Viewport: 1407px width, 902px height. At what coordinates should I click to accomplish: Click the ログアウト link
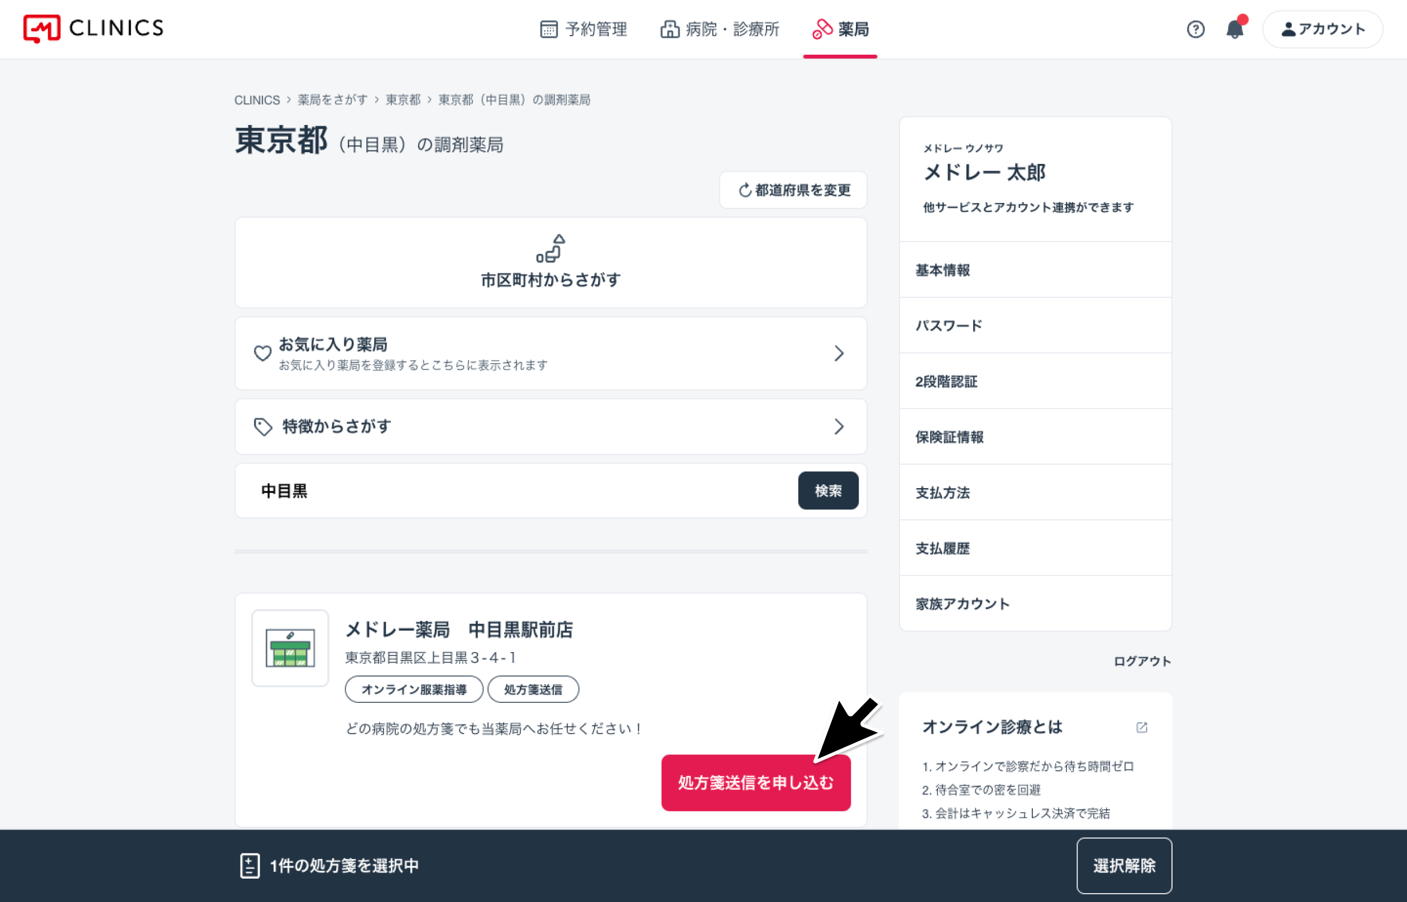tap(1142, 661)
